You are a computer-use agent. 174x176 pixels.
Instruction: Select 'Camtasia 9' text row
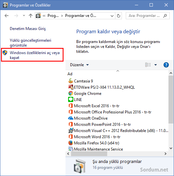pos(83,81)
